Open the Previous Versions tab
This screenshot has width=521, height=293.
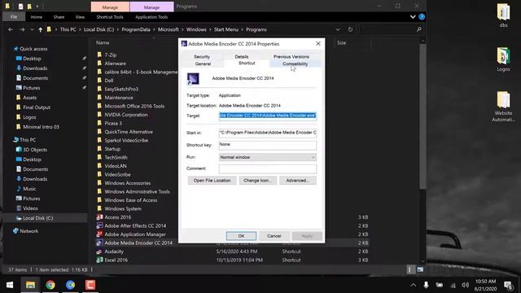291,57
